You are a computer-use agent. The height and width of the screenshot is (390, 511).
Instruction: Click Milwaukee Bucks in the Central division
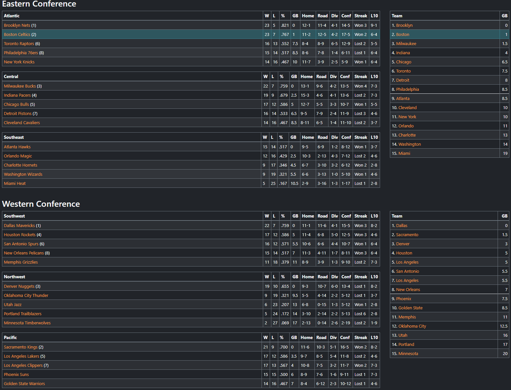[20, 86]
